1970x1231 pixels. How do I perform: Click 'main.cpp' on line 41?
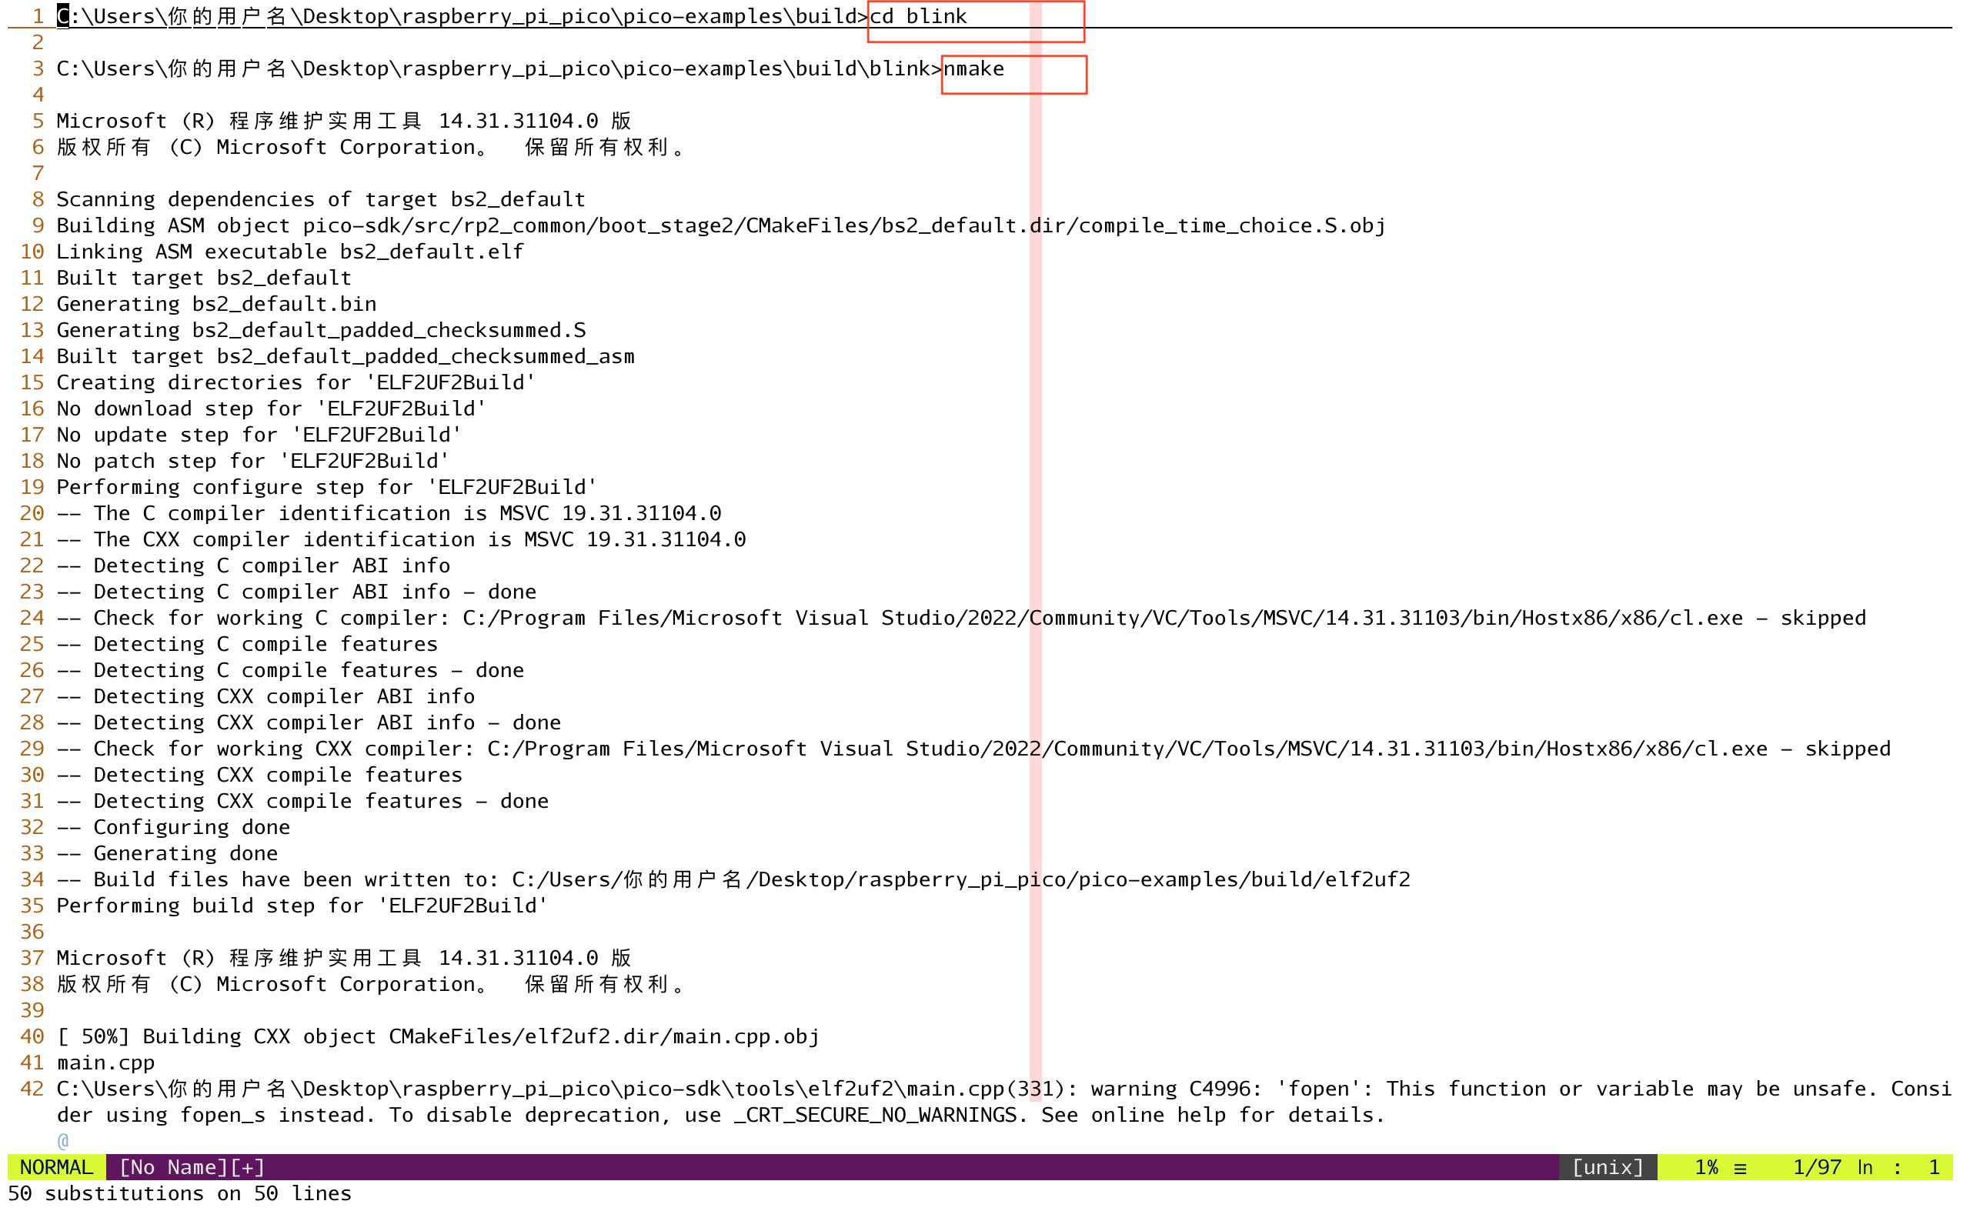pyautogui.click(x=106, y=1063)
